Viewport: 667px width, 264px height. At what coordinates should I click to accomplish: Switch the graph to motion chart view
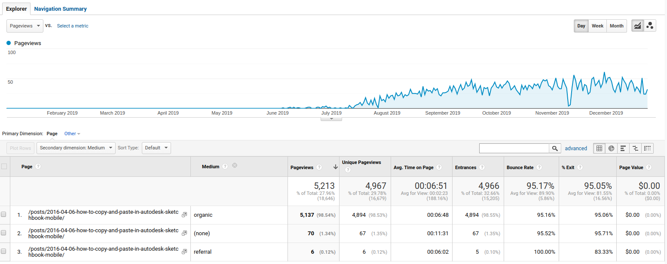coord(650,25)
